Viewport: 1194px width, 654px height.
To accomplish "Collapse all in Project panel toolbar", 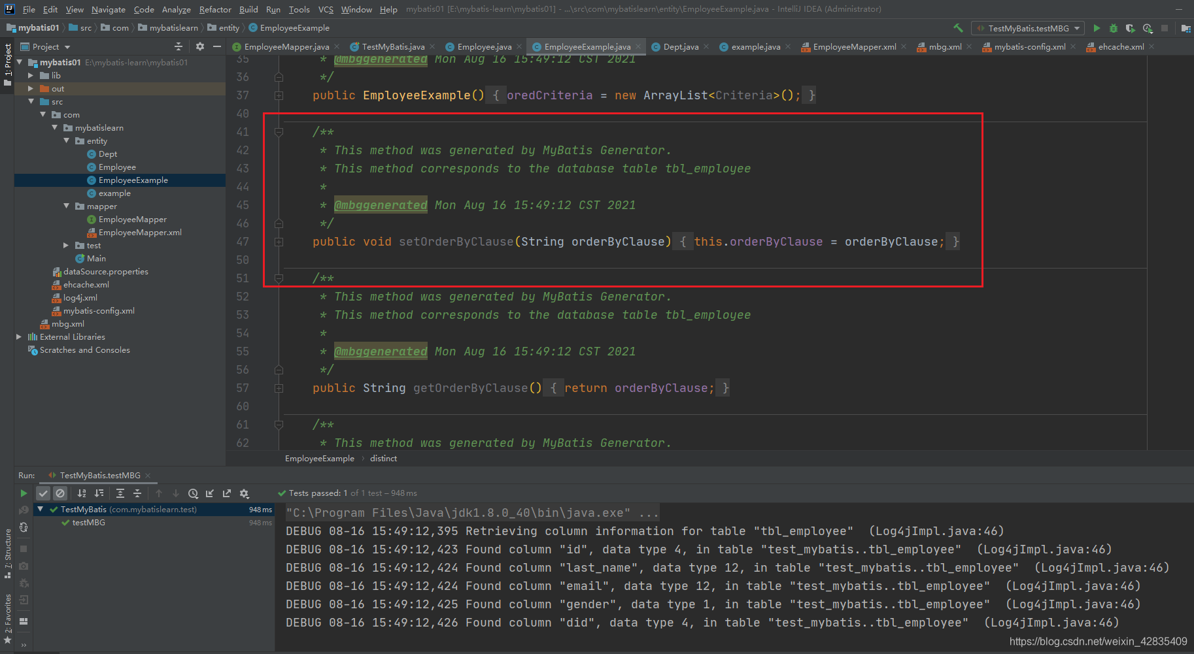I will pos(179,46).
